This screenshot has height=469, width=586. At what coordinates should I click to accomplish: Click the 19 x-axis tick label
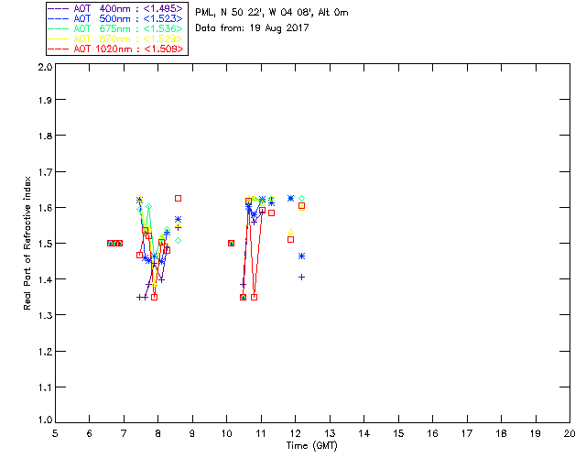click(x=536, y=433)
